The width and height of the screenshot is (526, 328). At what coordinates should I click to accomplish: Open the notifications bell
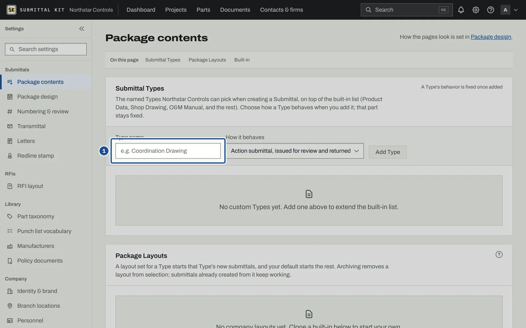click(x=461, y=10)
